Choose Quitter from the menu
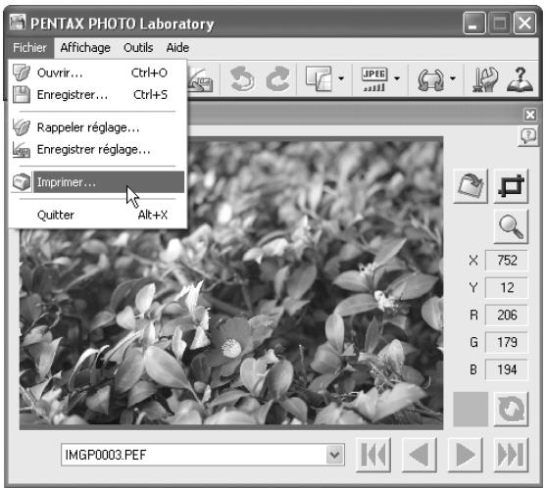The height and width of the screenshot is (488, 545). pyautogui.click(x=97, y=215)
